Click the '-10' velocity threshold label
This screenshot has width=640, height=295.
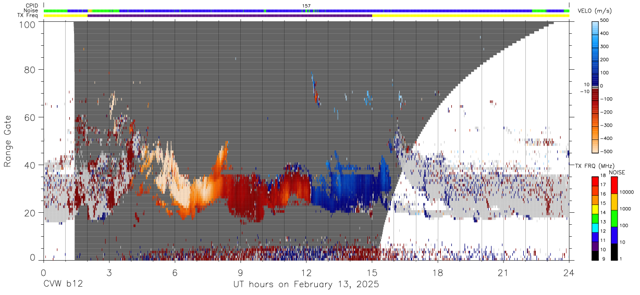585,92
